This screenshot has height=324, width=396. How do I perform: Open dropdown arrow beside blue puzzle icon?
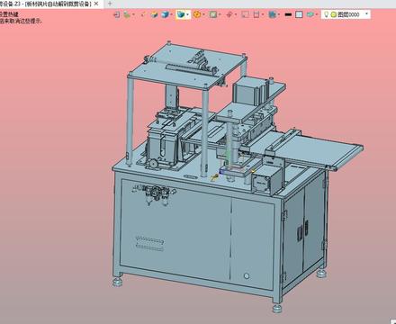point(279,14)
